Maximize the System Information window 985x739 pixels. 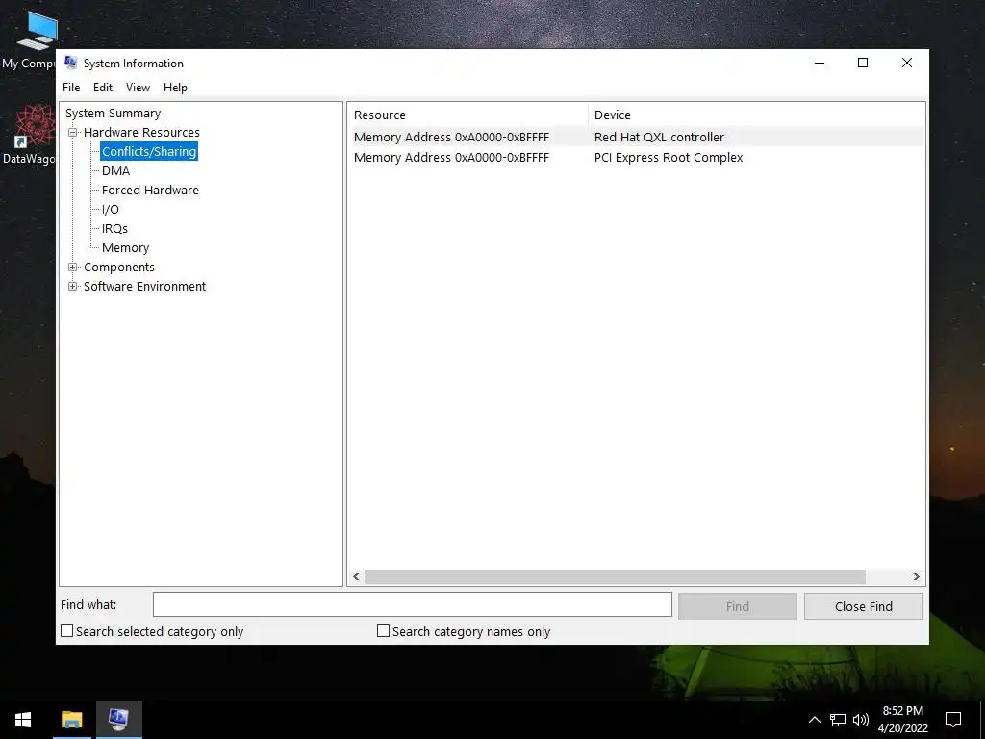point(863,63)
